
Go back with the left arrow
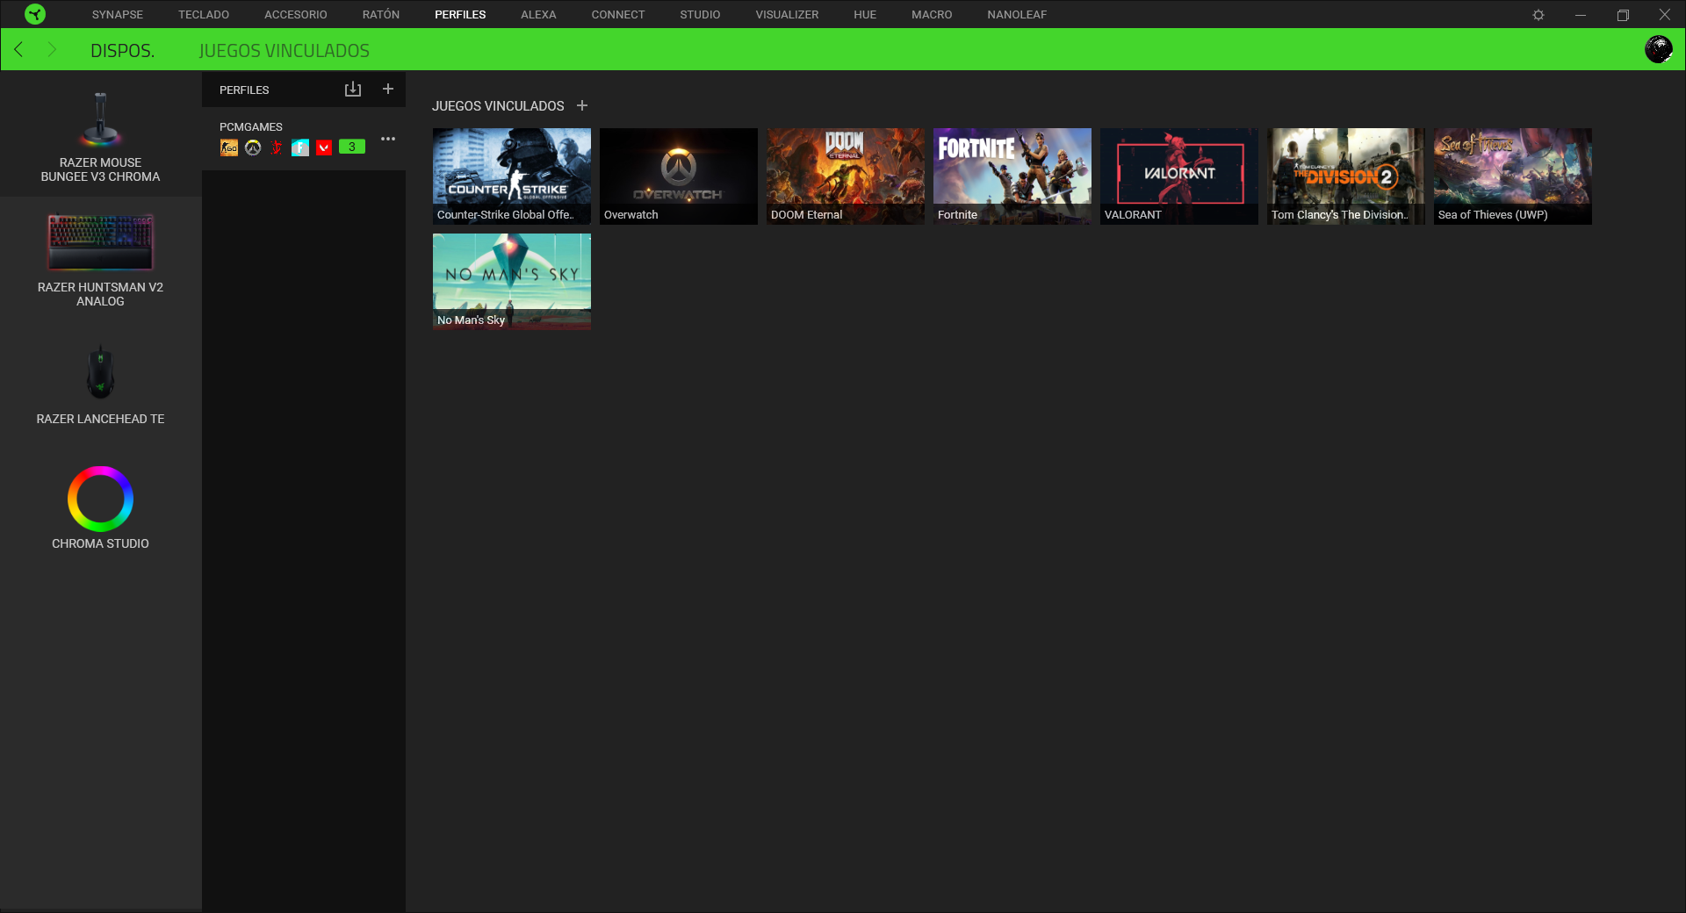(x=18, y=50)
